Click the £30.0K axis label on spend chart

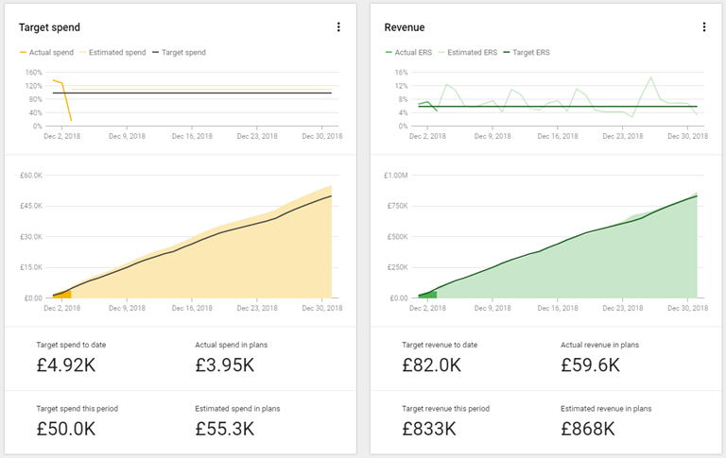coord(31,237)
